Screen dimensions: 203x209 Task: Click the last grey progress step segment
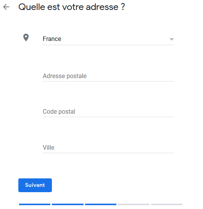click(167, 204)
